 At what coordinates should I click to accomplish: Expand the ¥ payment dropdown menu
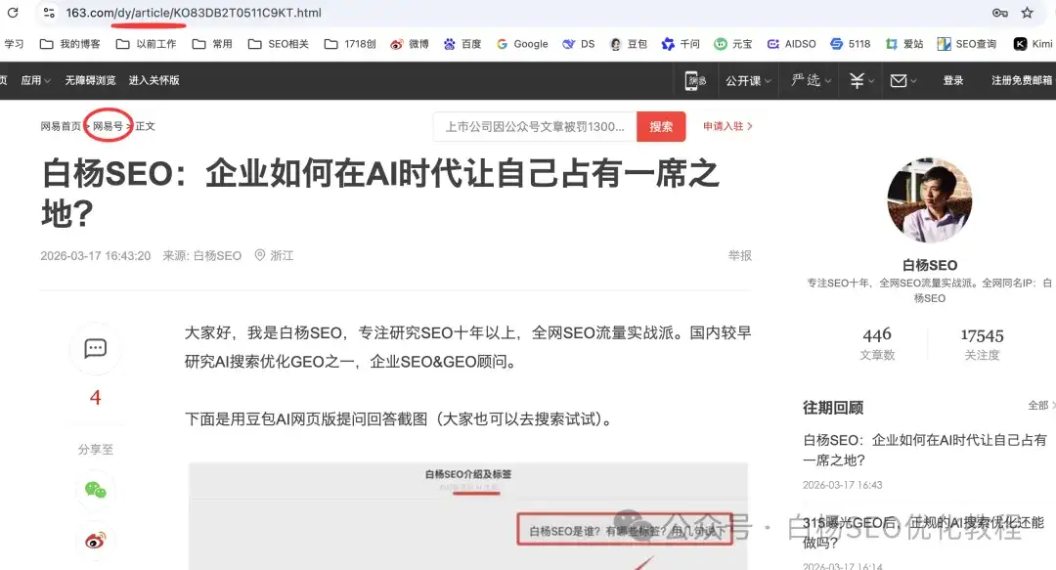[861, 81]
